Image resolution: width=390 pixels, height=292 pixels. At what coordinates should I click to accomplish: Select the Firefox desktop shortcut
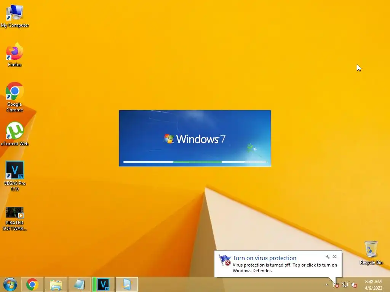(x=15, y=55)
